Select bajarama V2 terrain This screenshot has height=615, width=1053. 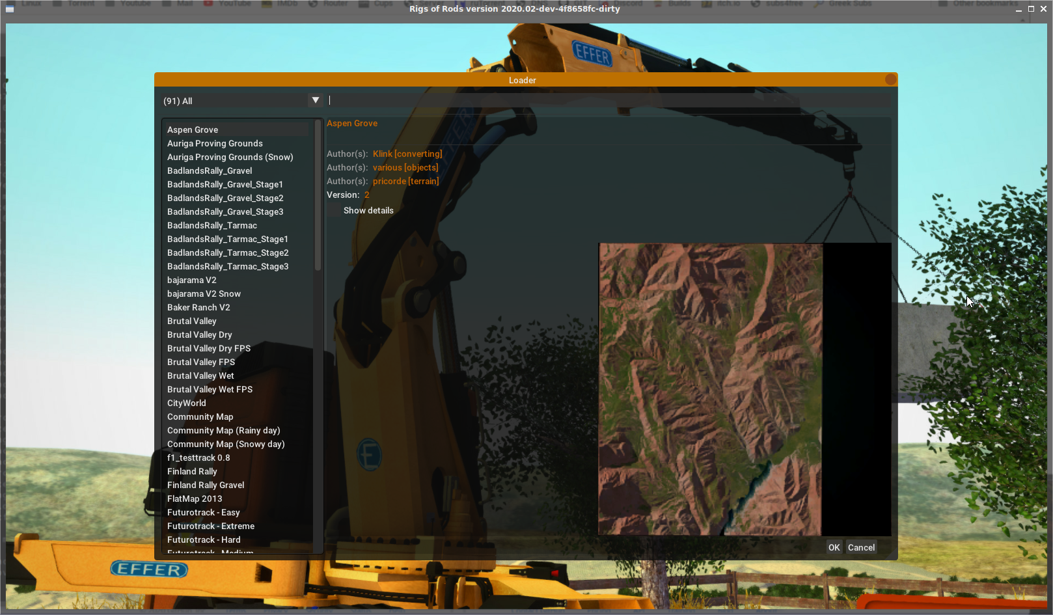pos(238,280)
